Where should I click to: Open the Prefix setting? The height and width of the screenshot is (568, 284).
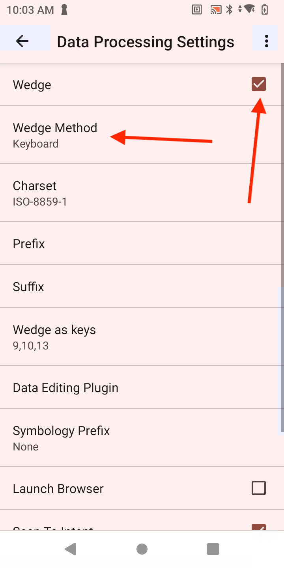coord(29,244)
